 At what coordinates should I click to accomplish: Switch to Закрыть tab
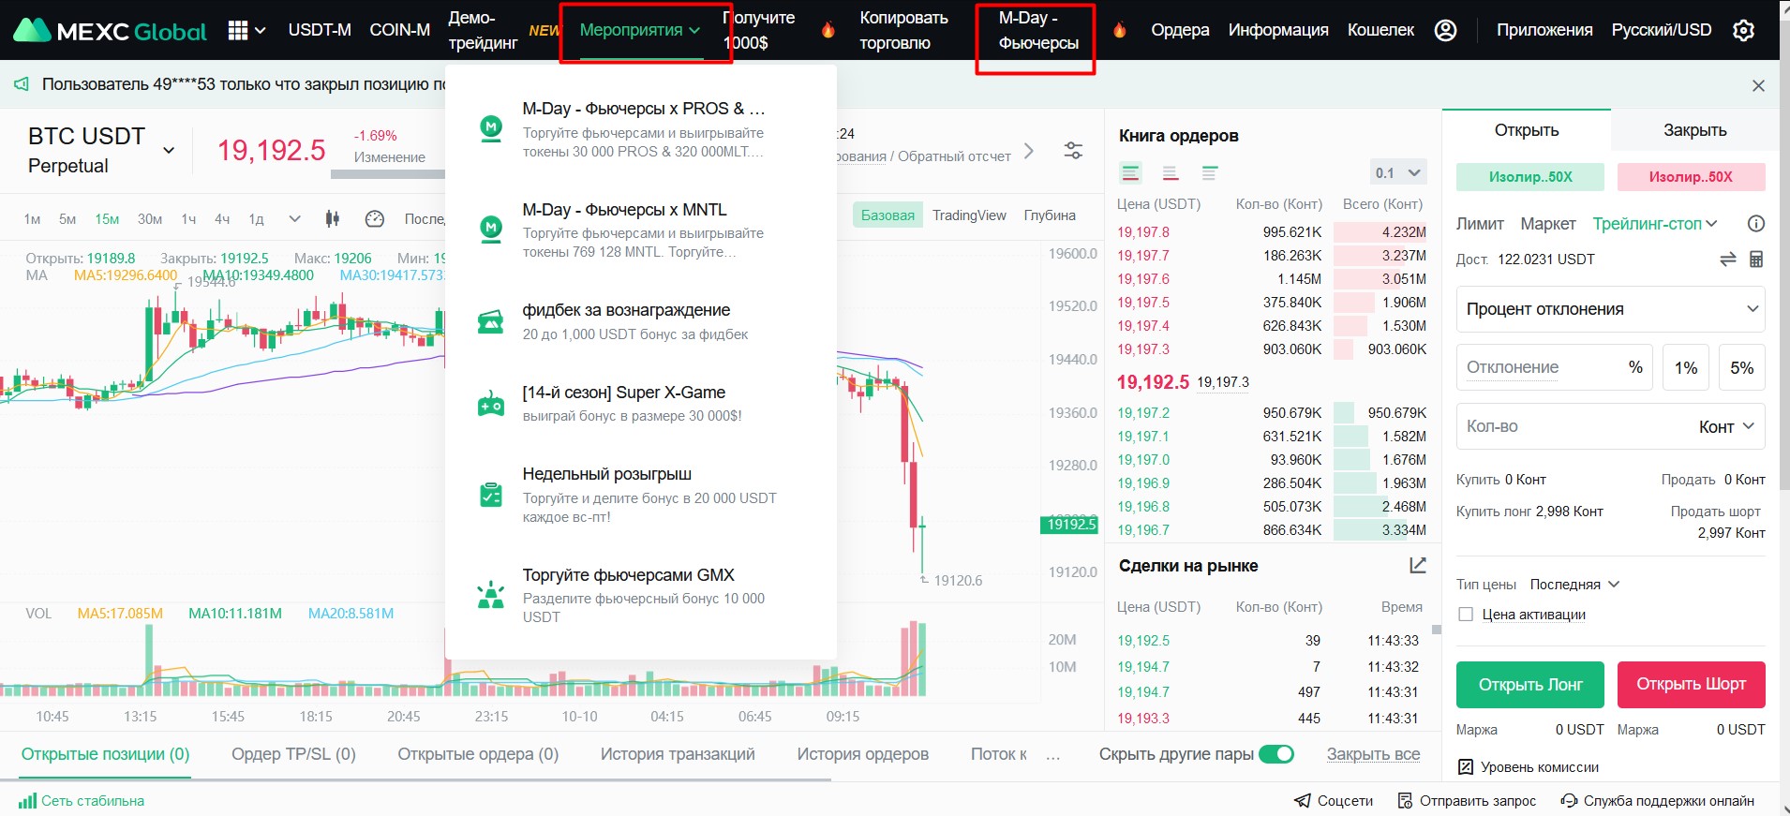(x=1694, y=130)
